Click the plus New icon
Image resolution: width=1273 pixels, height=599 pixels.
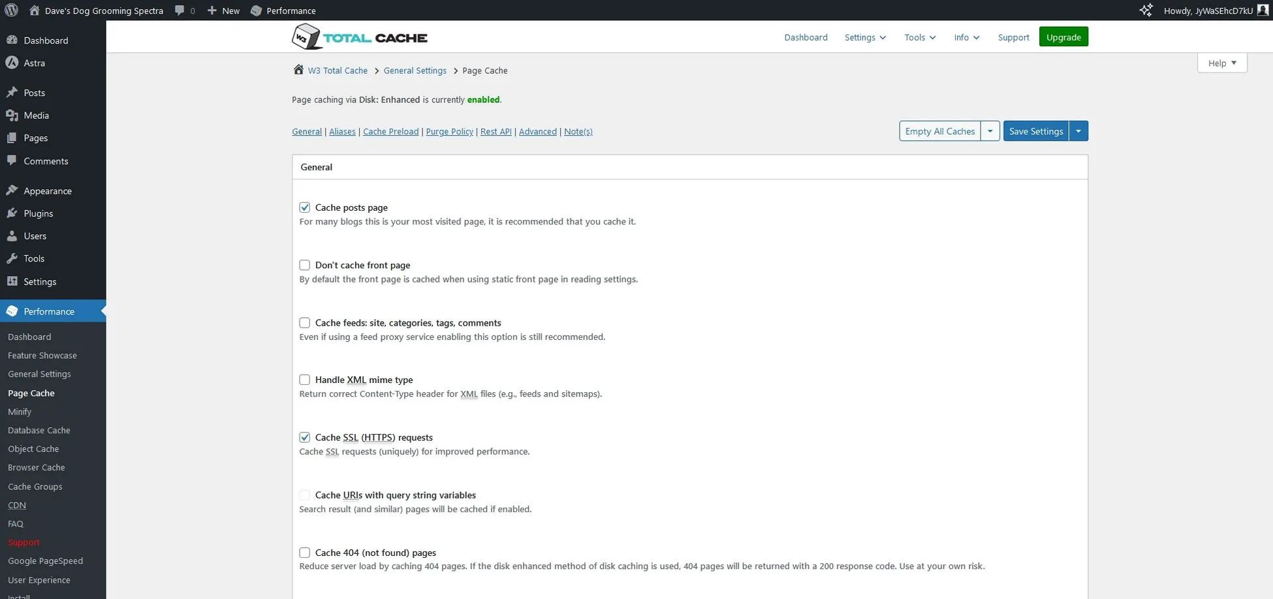212,10
